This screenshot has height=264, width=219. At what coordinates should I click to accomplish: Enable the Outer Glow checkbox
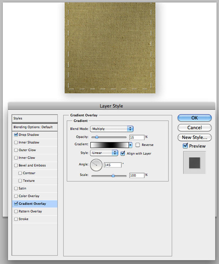pyautogui.click(x=16, y=150)
